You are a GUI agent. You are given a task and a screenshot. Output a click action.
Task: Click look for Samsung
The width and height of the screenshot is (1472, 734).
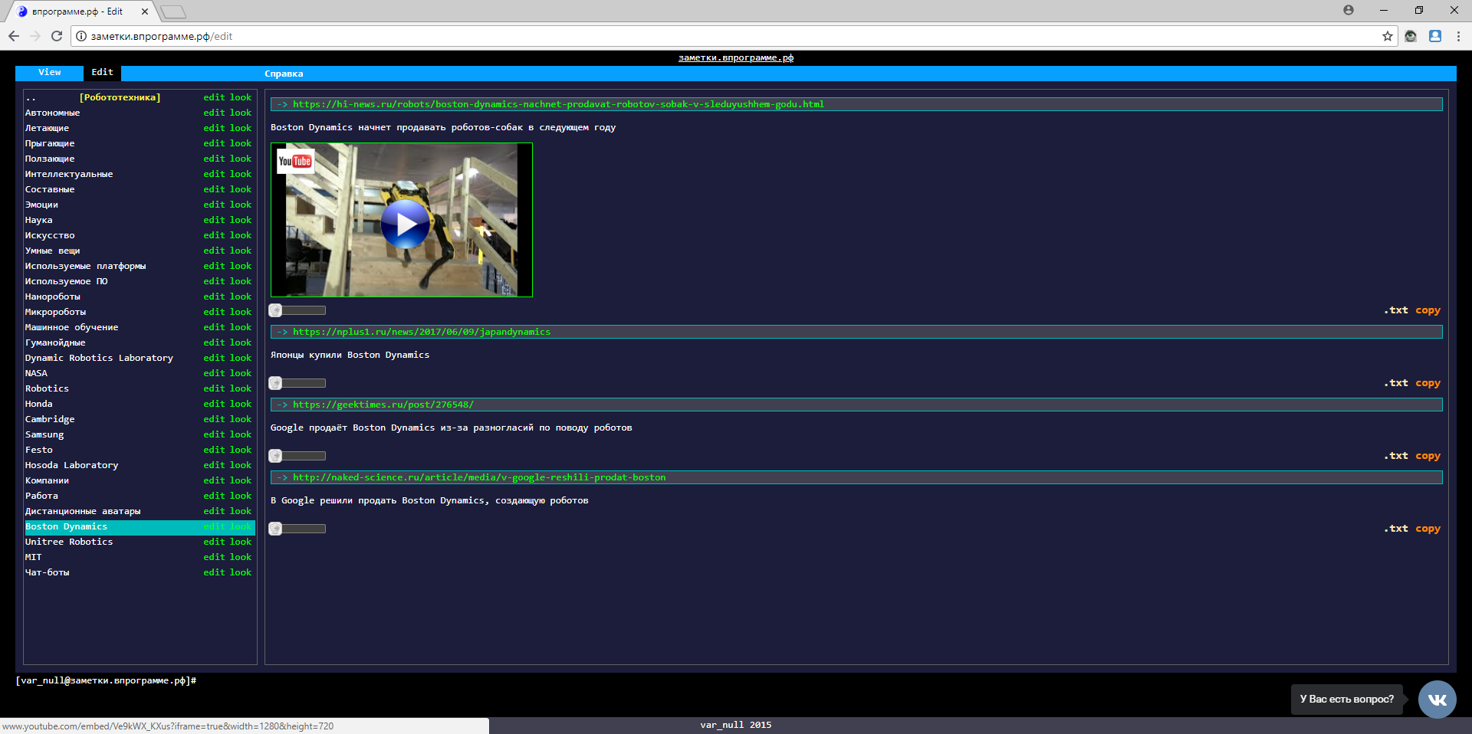[241, 434]
